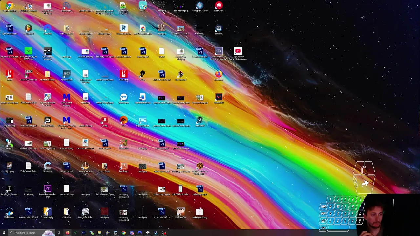This screenshot has height=236, width=420.
Task: Open the NordVPN desktop shortcut
Action: click(x=47, y=29)
